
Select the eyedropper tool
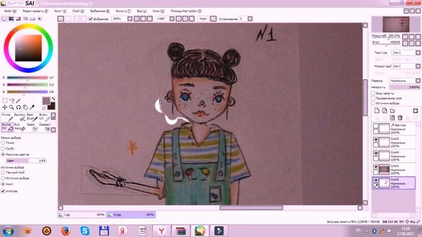[x=32, y=107]
